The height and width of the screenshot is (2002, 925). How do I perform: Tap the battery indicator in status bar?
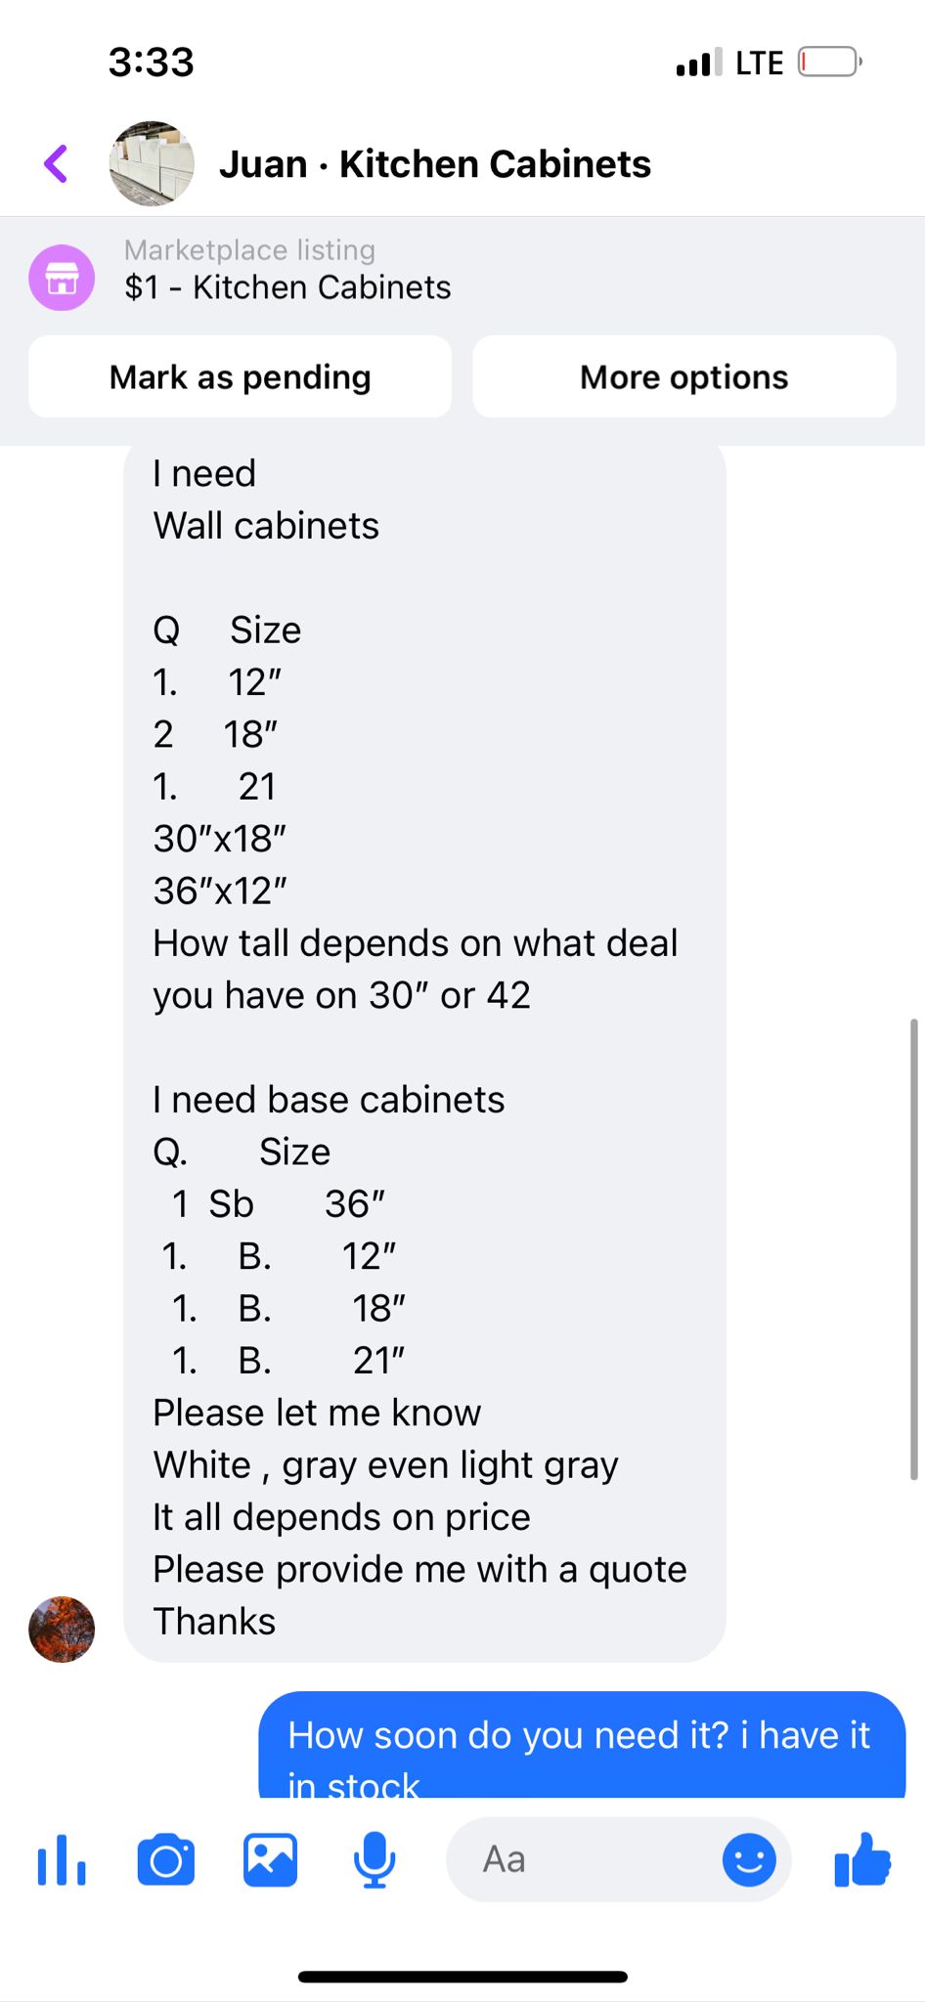(830, 63)
